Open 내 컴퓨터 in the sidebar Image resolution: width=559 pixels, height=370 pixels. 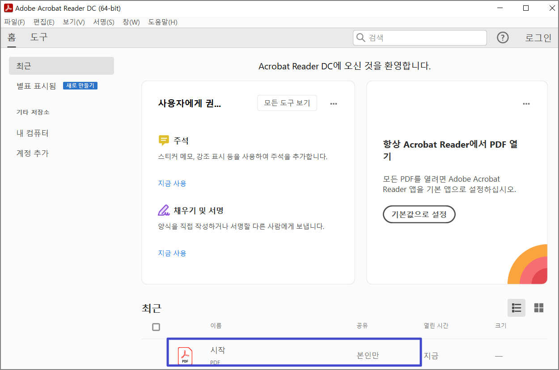[x=32, y=133]
